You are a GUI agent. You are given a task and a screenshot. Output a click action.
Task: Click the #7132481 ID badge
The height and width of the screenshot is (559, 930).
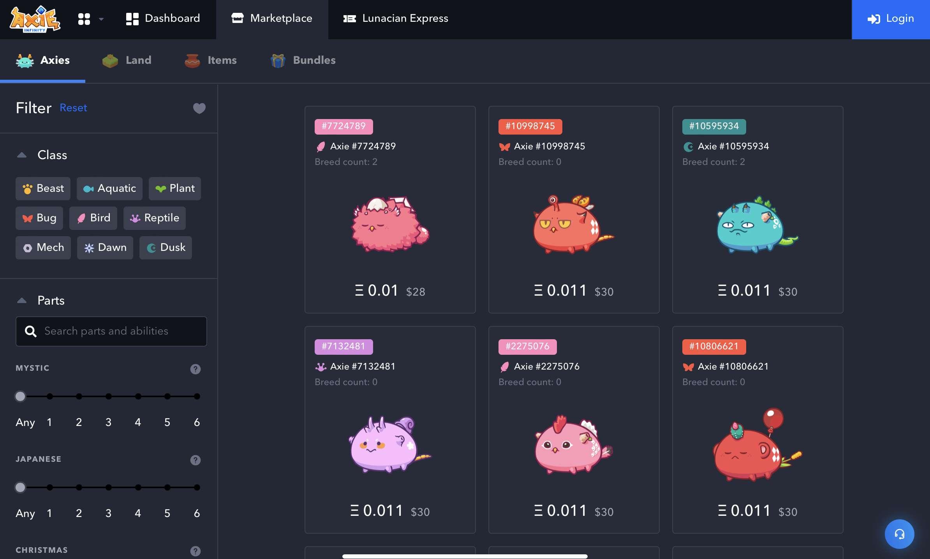click(343, 347)
